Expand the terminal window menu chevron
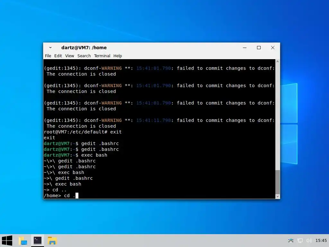 click(50, 48)
